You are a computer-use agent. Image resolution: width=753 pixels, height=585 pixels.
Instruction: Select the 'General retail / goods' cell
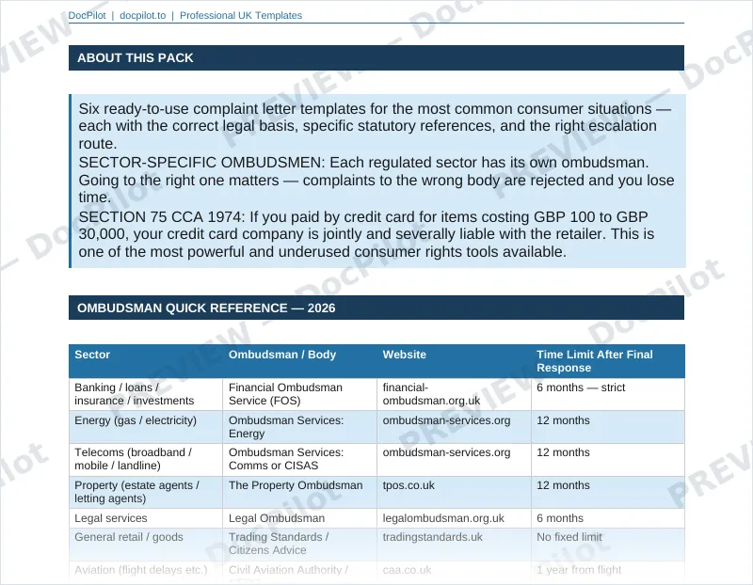[x=146, y=545]
